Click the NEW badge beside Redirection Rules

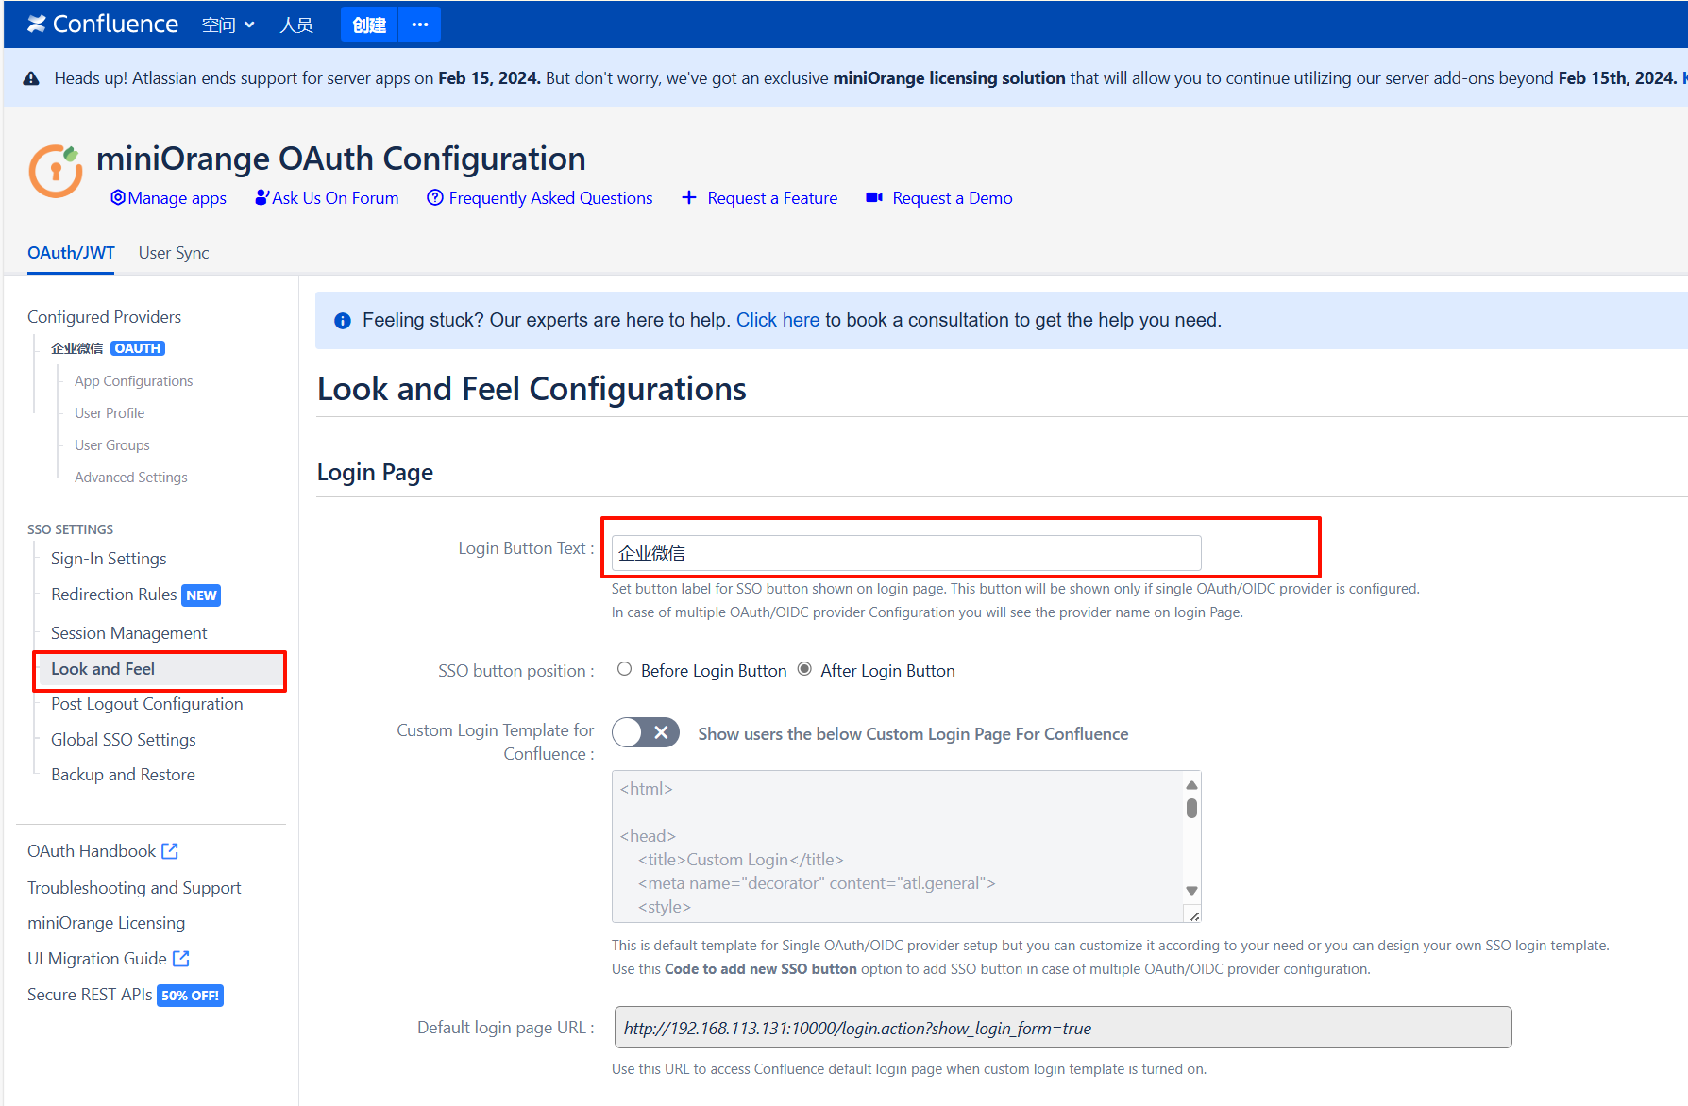(201, 595)
